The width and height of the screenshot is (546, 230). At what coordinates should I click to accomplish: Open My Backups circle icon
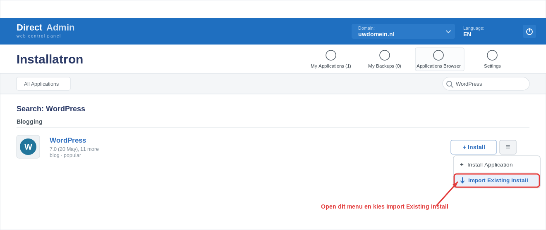[385, 55]
